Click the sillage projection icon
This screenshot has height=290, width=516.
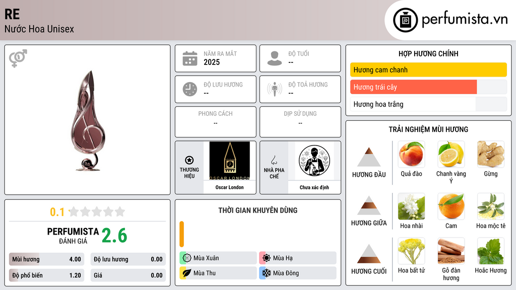pos(275,89)
